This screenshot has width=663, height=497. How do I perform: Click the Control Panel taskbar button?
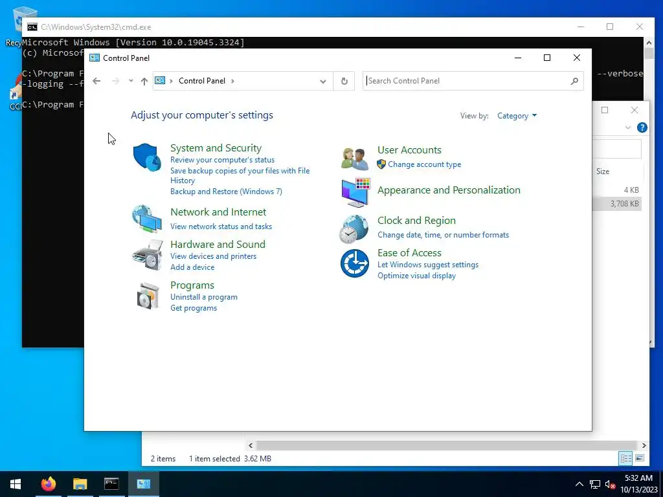[x=144, y=484]
